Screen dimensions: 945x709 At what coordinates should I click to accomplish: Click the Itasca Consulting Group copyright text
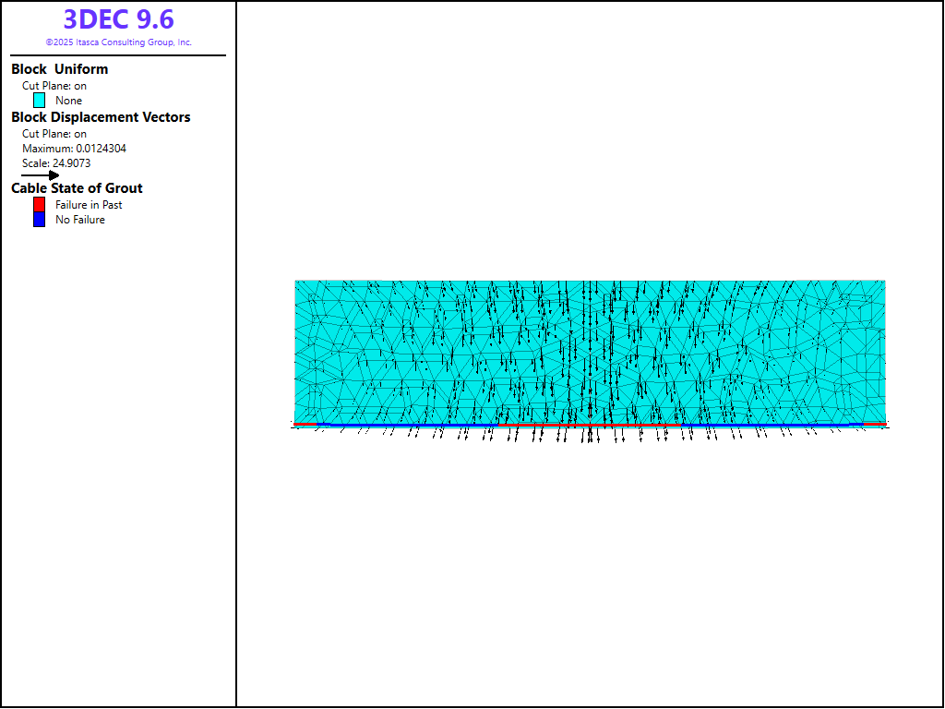pos(118,42)
